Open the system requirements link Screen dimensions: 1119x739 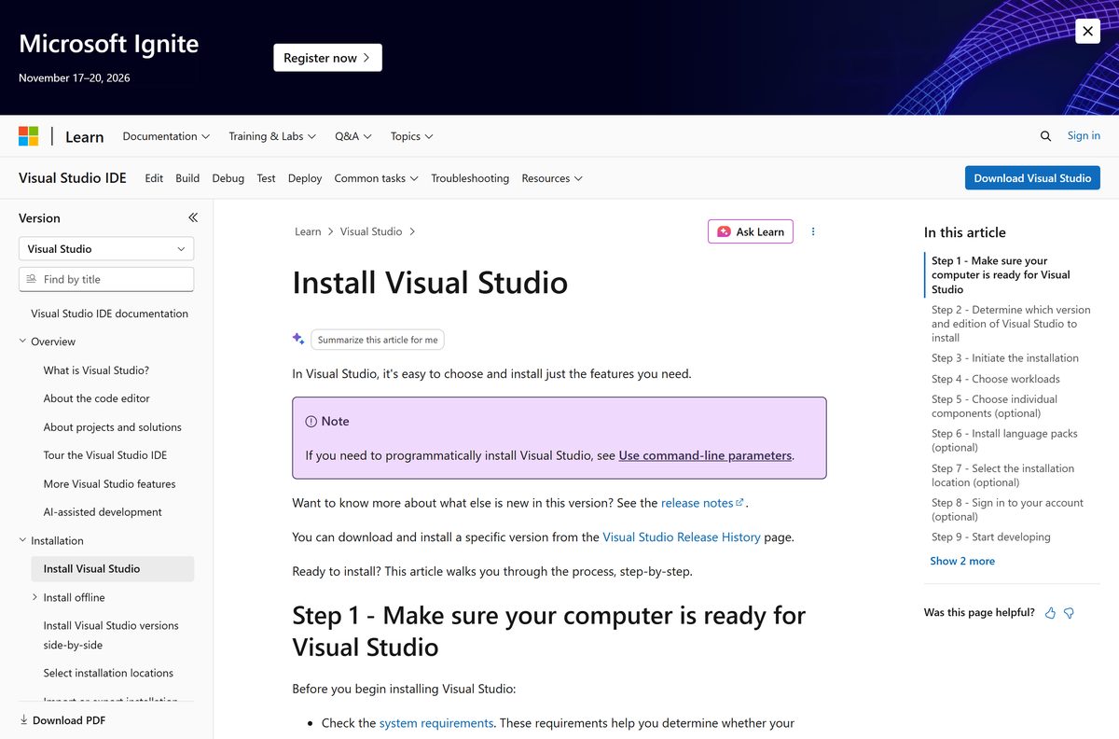[x=436, y=723]
